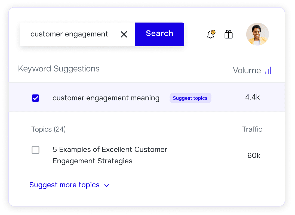Select the Topics (24) heading
This screenshot has width=295, height=215.
(x=48, y=129)
